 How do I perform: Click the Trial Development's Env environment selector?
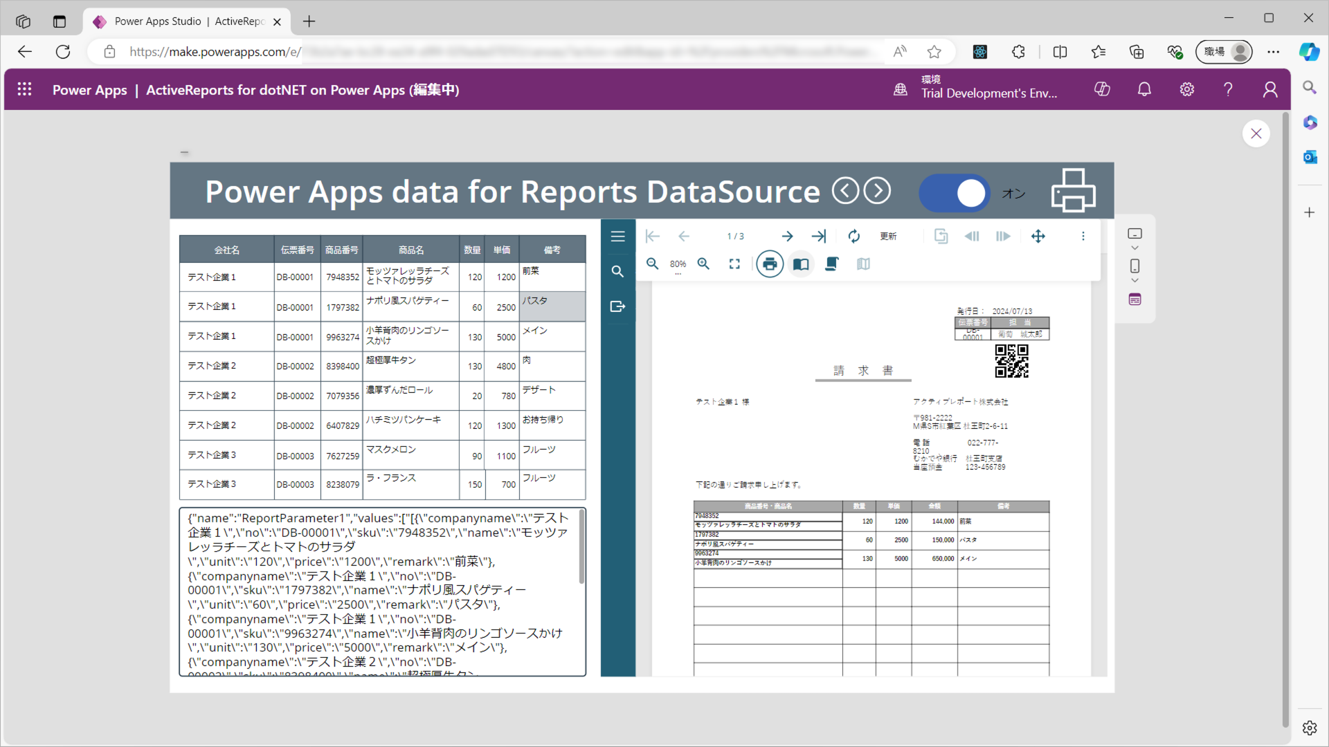976,89
